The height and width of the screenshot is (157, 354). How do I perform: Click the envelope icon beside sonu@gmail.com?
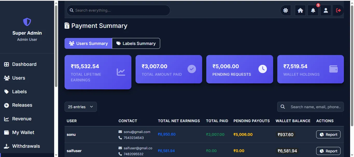[x=120, y=132]
